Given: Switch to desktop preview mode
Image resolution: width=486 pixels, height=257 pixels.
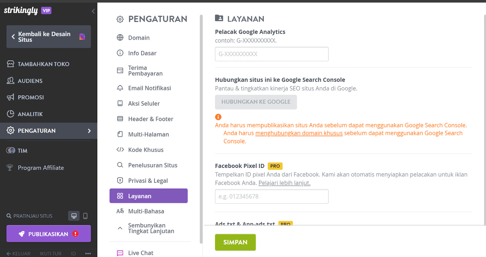Looking at the screenshot, I should click(74, 216).
